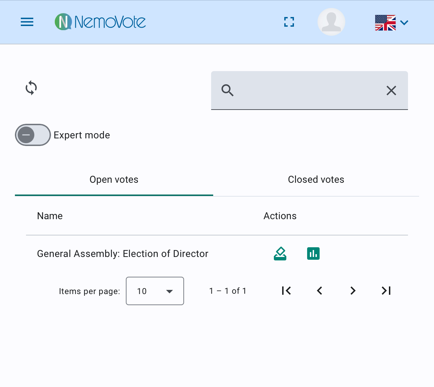Click inside the search input field
The image size is (434, 387).
click(309, 91)
